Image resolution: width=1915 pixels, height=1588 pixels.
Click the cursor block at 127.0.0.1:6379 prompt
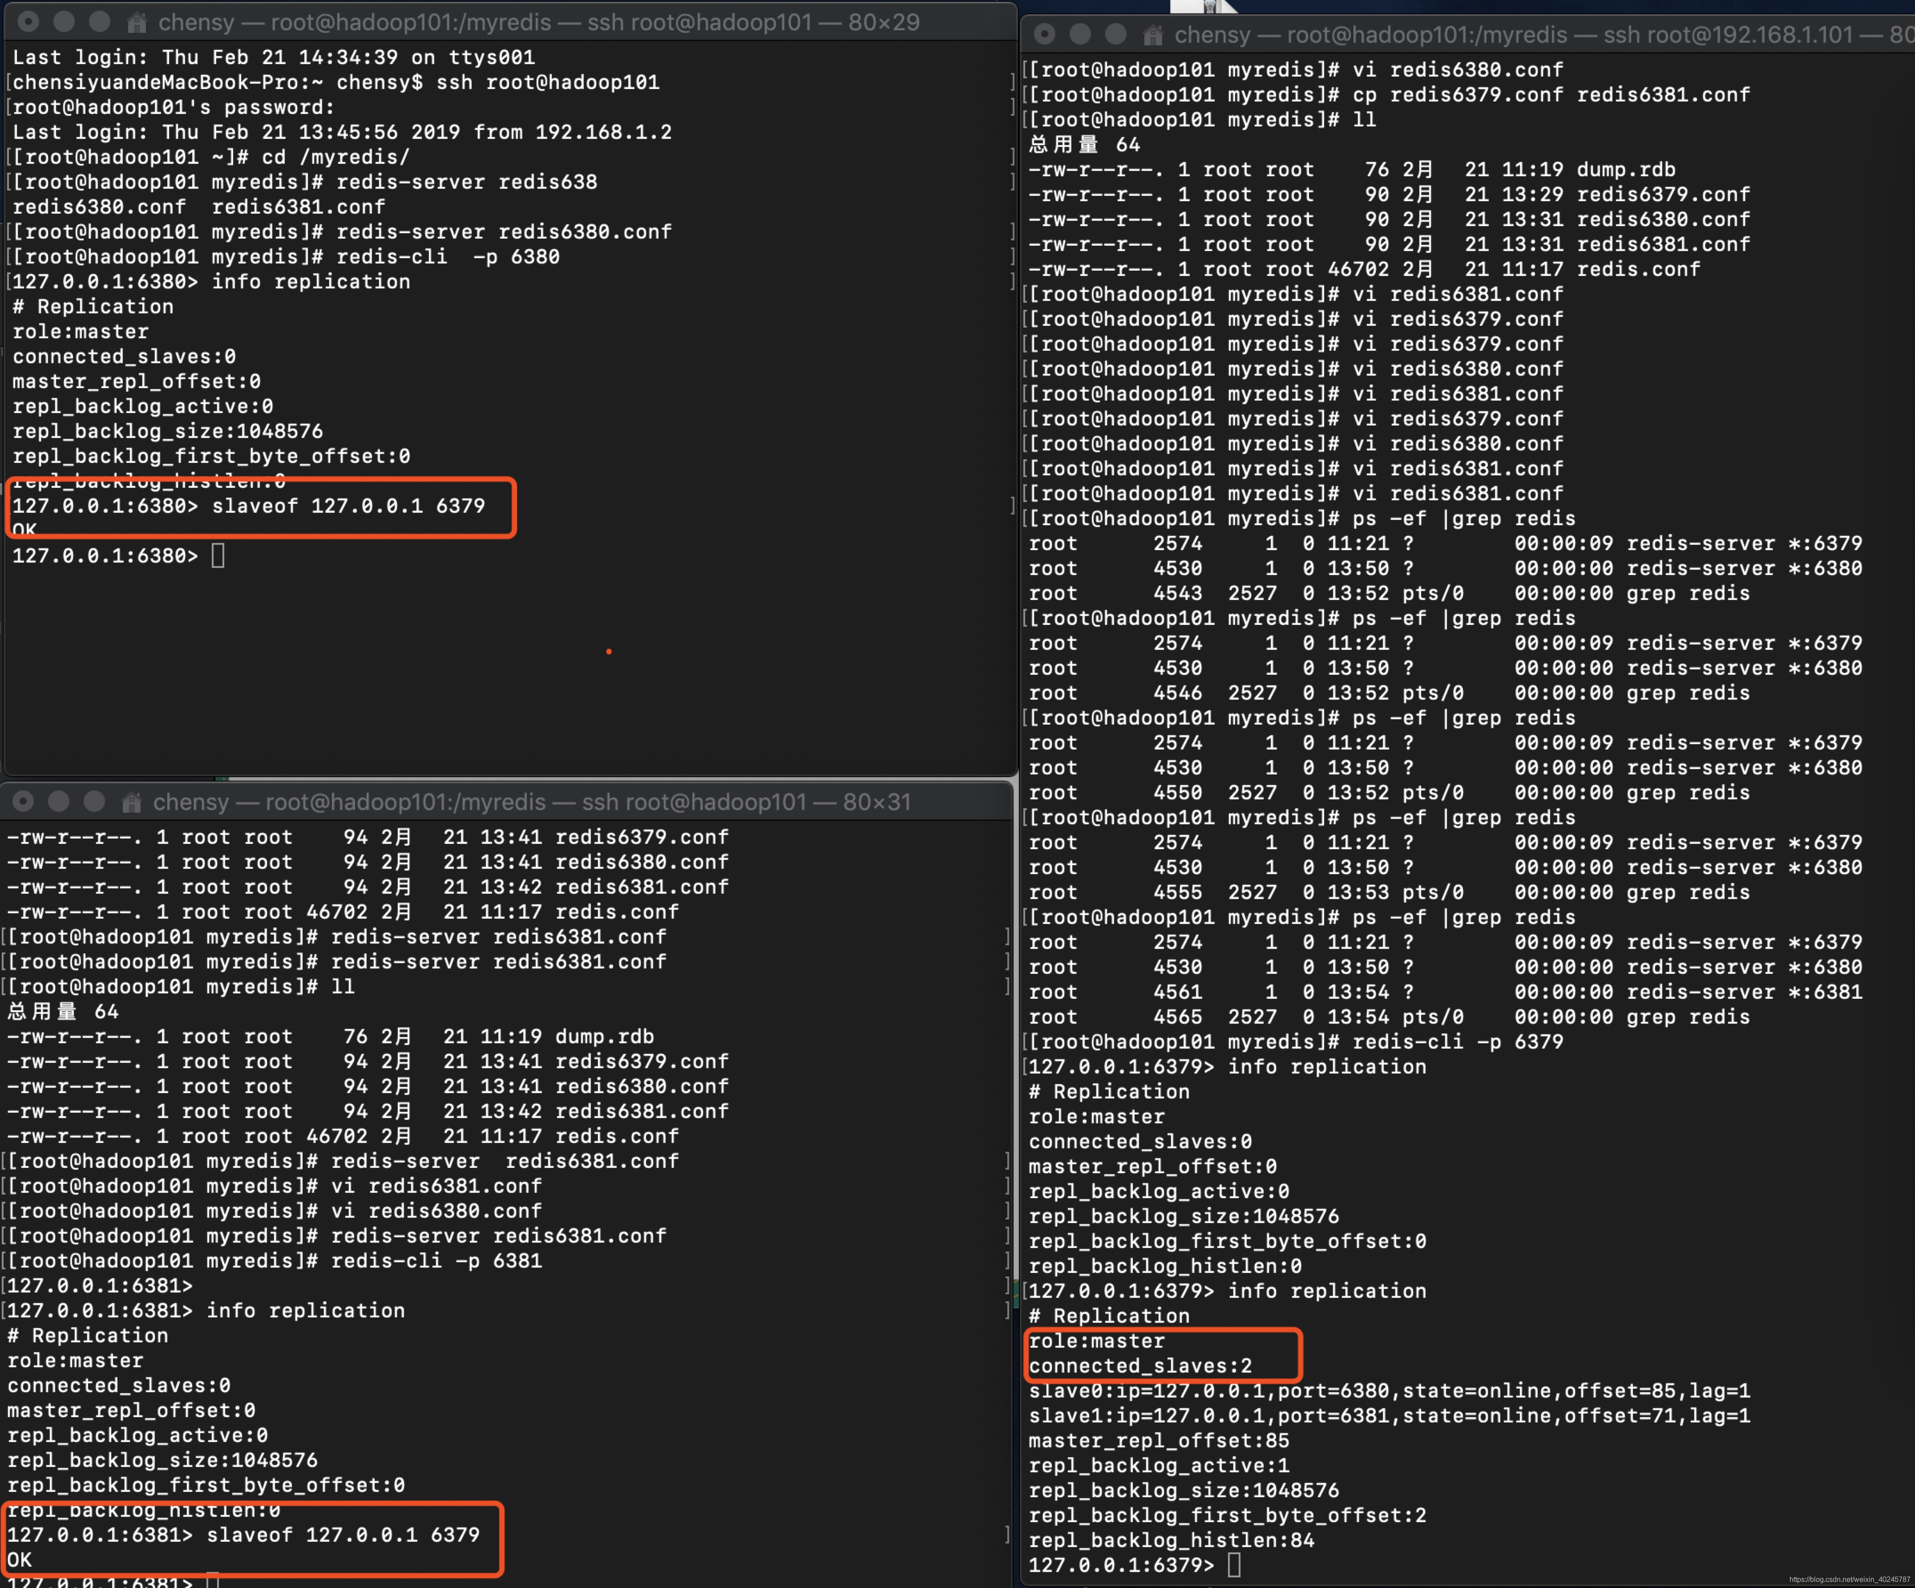click(x=1234, y=1565)
